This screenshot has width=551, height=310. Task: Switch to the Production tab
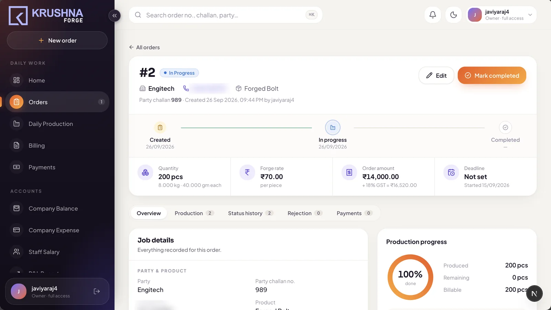(x=194, y=213)
